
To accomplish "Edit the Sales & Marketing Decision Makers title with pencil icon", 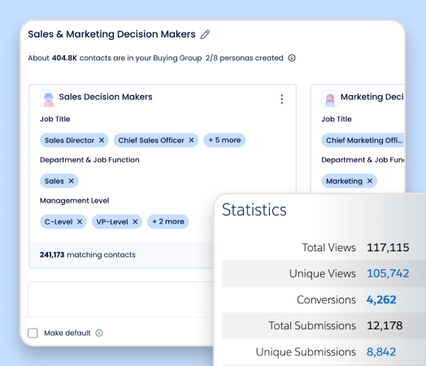I will pyautogui.click(x=205, y=34).
